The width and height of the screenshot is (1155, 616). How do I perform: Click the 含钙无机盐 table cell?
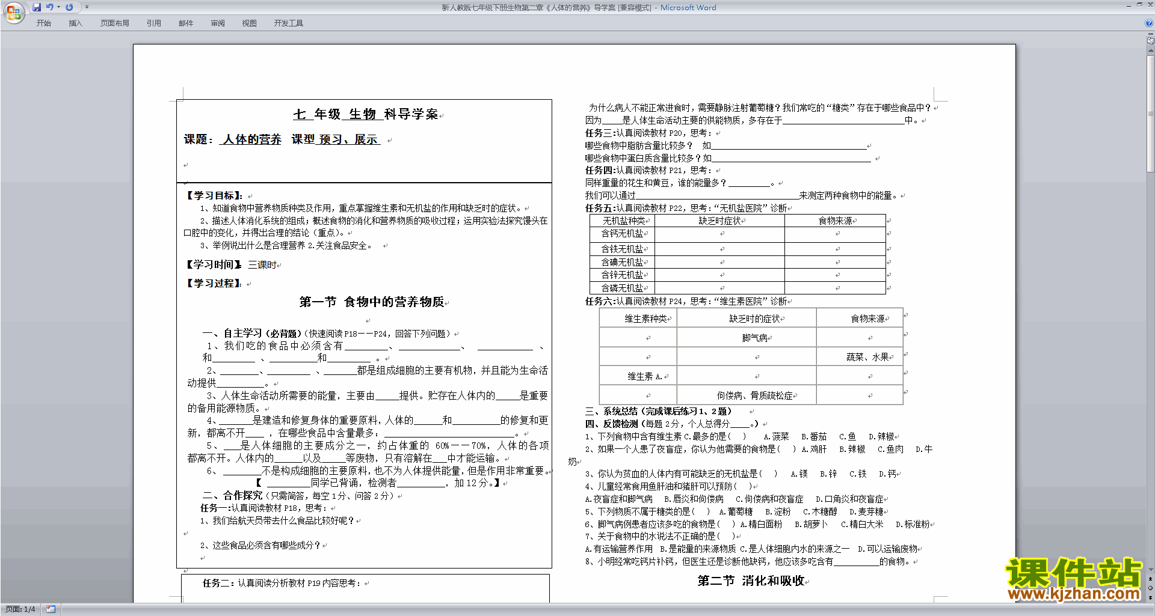coord(623,234)
